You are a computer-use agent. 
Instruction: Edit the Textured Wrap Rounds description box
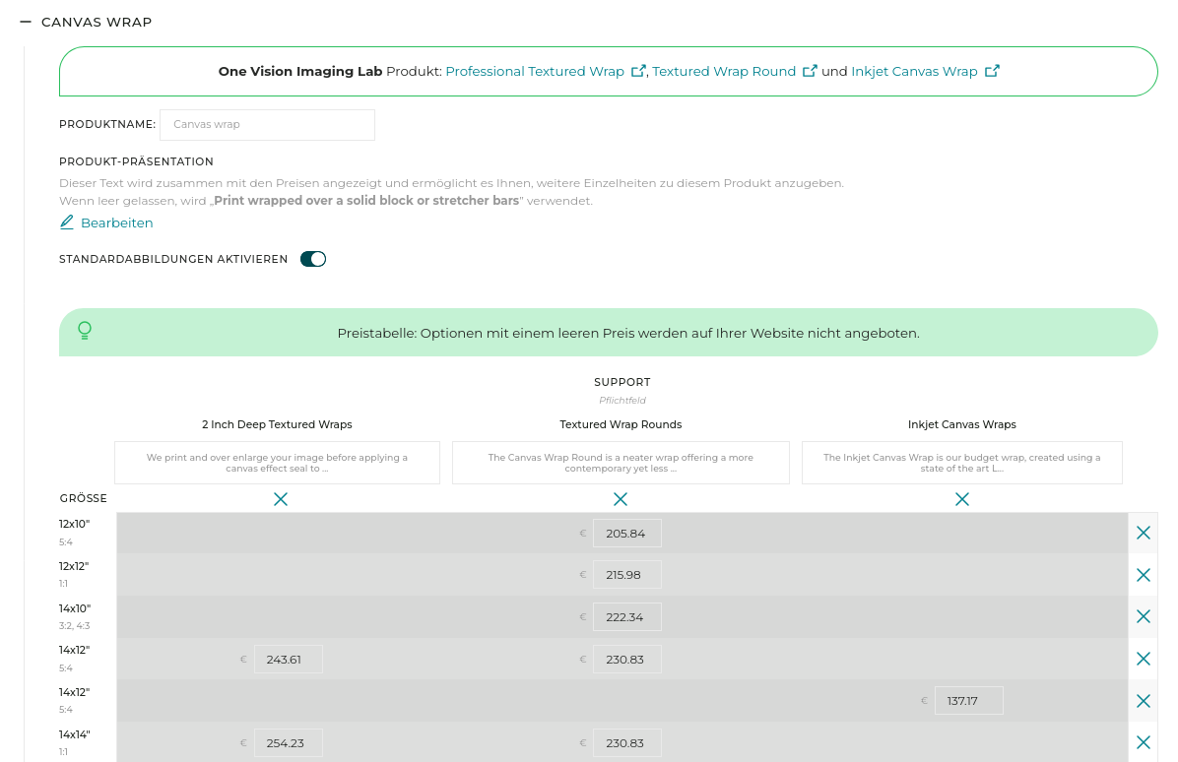[621, 463]
